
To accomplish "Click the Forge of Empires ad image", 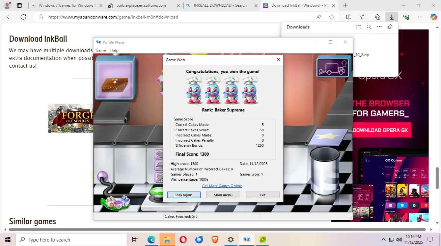I will [x=71, y=118].
